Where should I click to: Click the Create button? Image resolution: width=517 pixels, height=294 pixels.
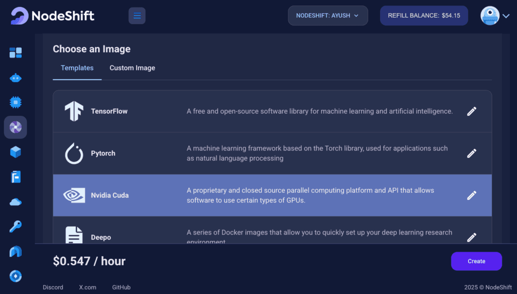[x=477, y=261]
